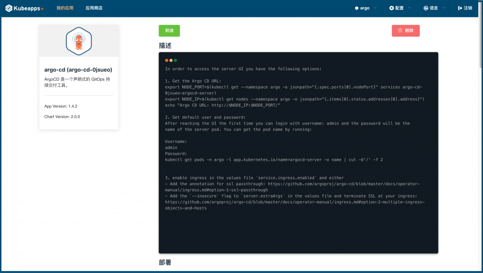Click the Argo CD octopus icon
483x273 pixels.
click(x=79, y=41)
